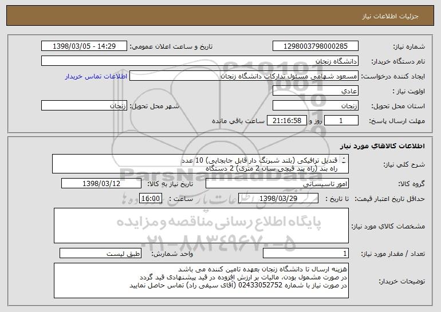Click the remaining days field showing 1
Screen dimensions: 441x312
click(341, 121)
